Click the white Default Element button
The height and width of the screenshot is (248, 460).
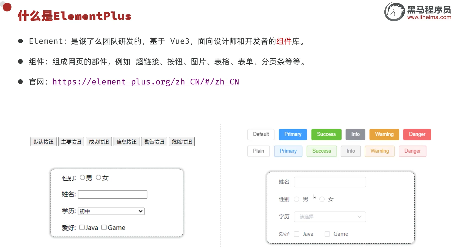261,134
